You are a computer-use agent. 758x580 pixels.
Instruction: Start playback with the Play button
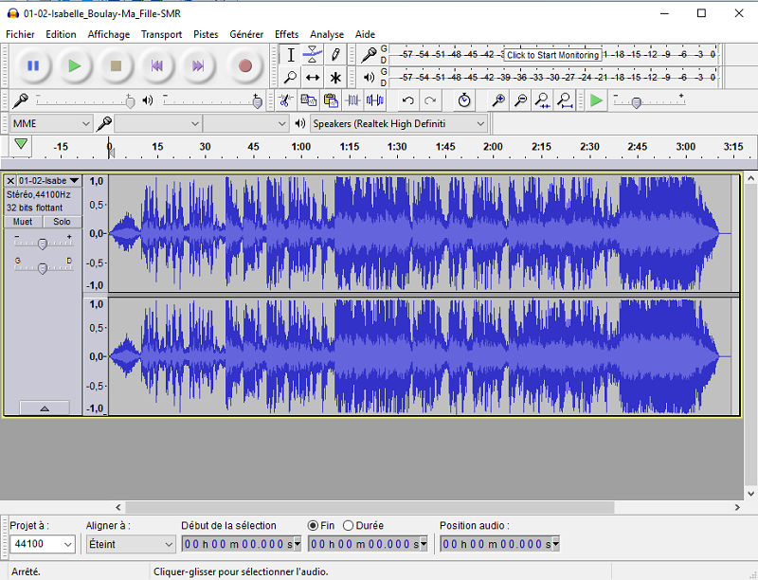coord(75,65)
